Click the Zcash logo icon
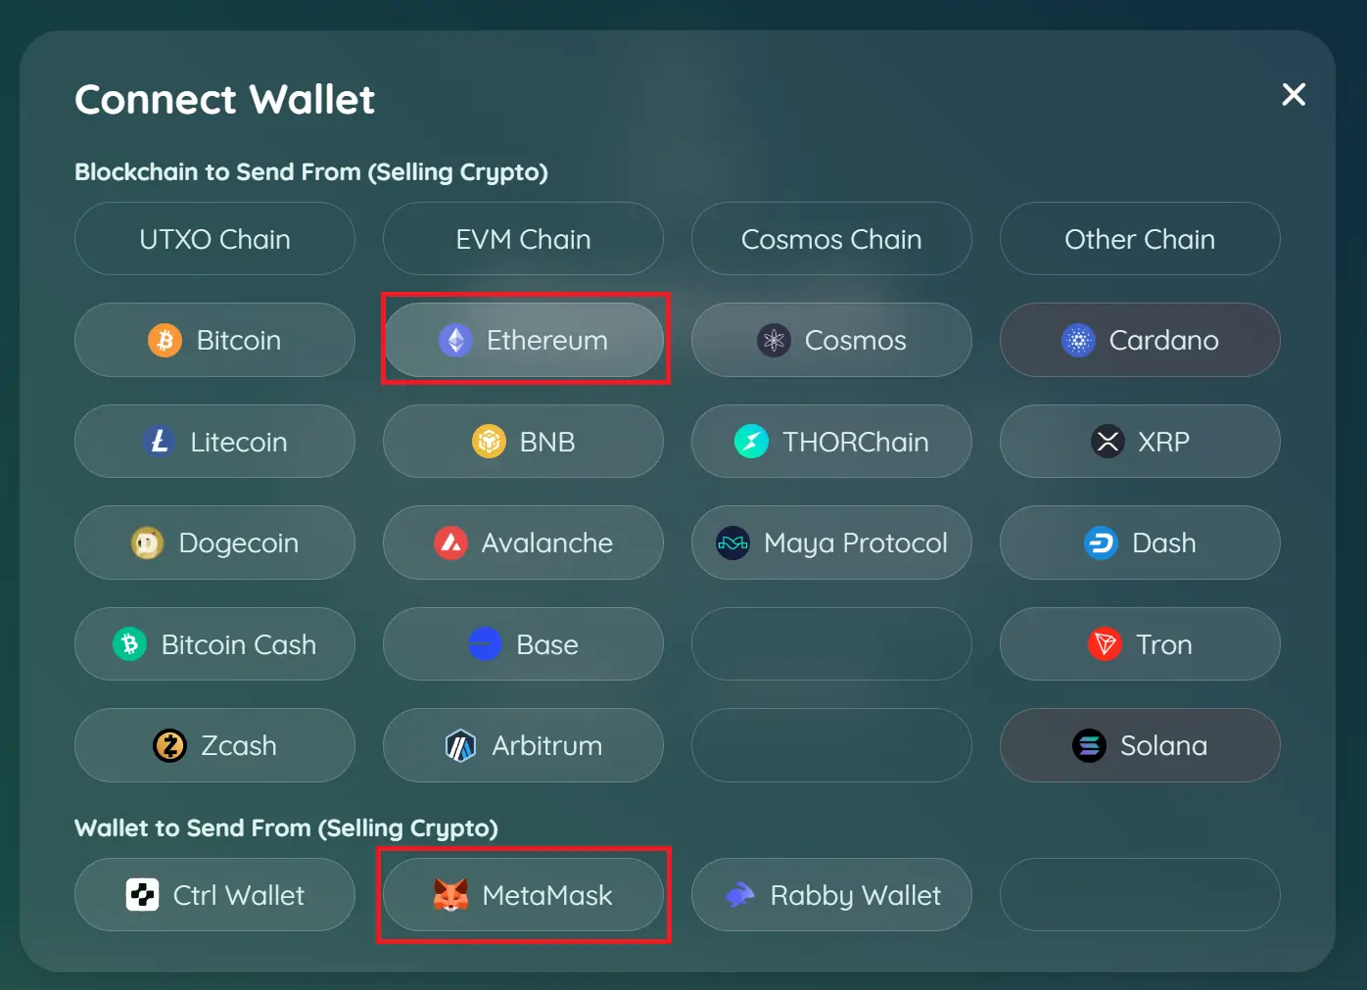1367x990 pixels. tap(169, 746)
